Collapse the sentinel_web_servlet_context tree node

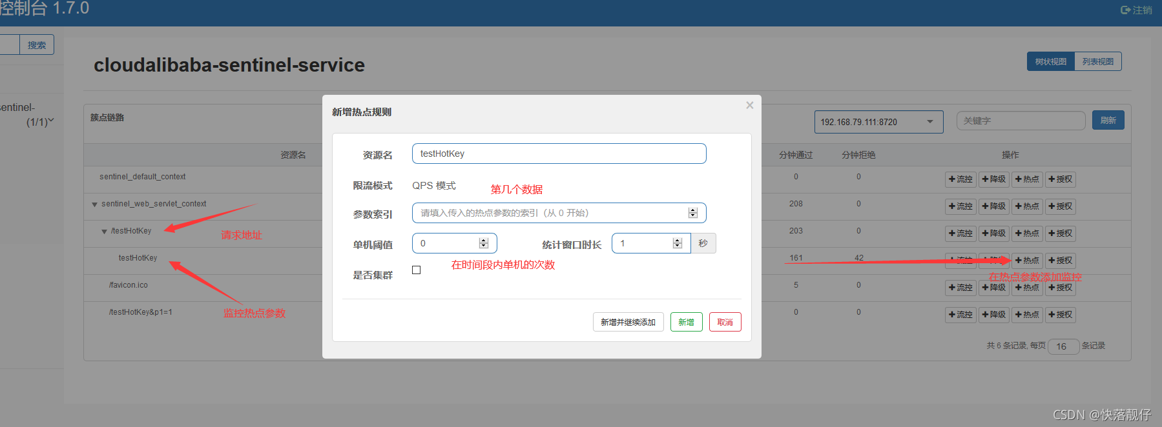pos(94,204)
